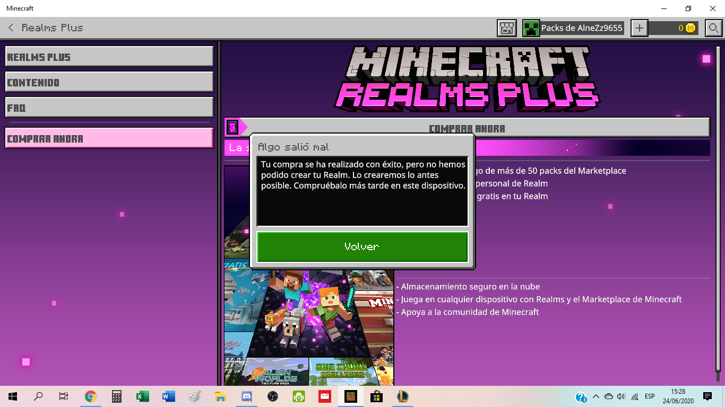Select the Realms Plus sidebar tab
Image resolution: width=725 pixels, height=407 pixels.
click(109, 57)
